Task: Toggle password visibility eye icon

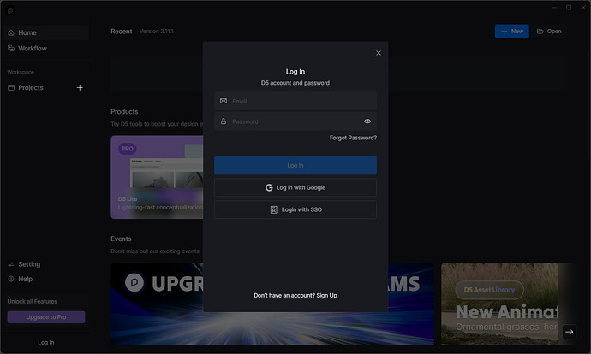Action: [x=367, y=121]
